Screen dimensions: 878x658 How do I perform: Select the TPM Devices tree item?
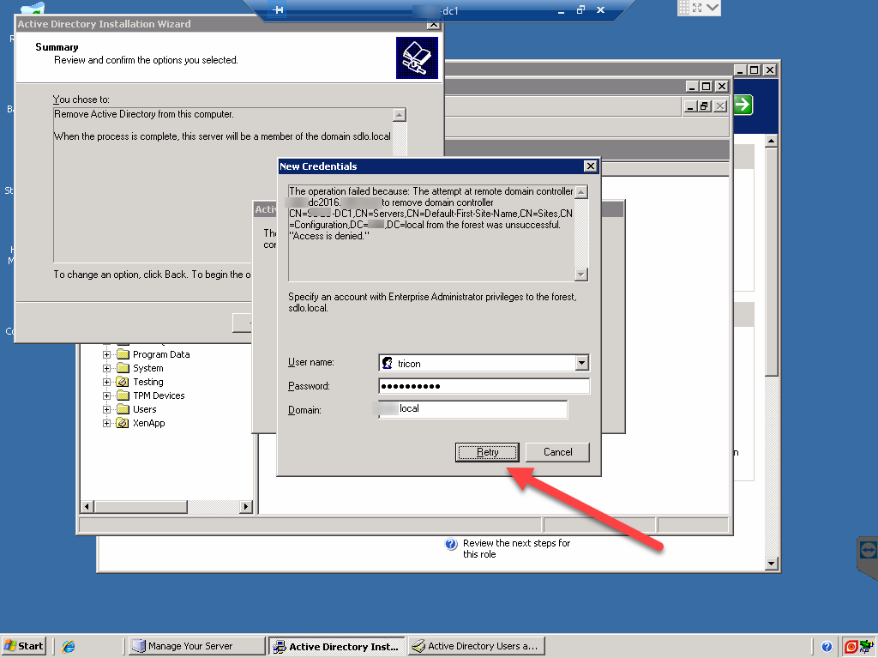click(x=159, y=395)
